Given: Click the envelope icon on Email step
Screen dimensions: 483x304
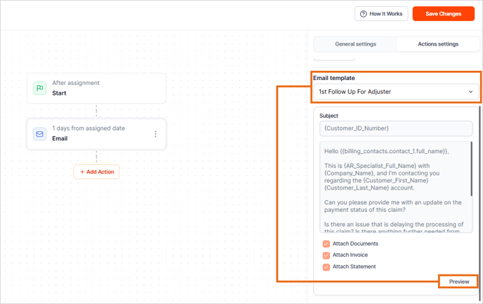Looking at the screenshot, I should click(x=40, y=134).
